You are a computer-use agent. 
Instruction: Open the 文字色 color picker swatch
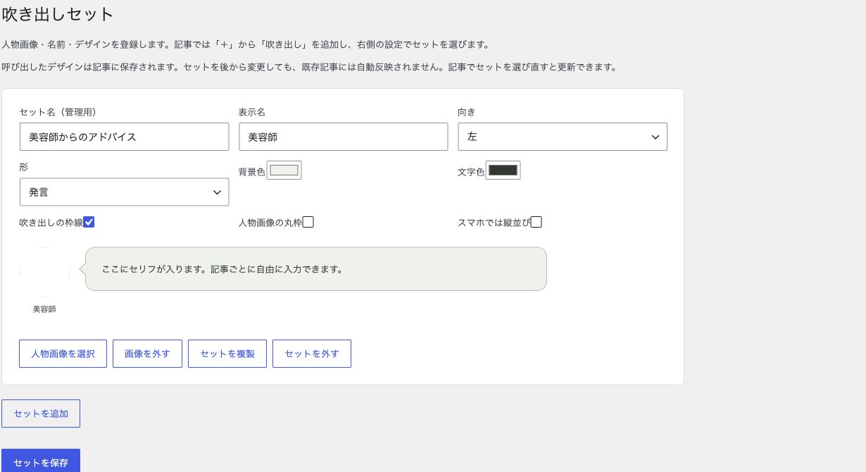pyautogui.click(x=503, y=170)
